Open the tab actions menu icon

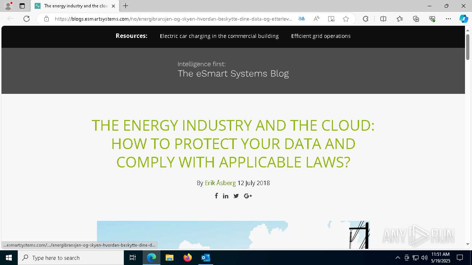point(22,6)
